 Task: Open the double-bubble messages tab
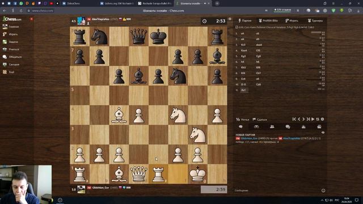(288, 126)
